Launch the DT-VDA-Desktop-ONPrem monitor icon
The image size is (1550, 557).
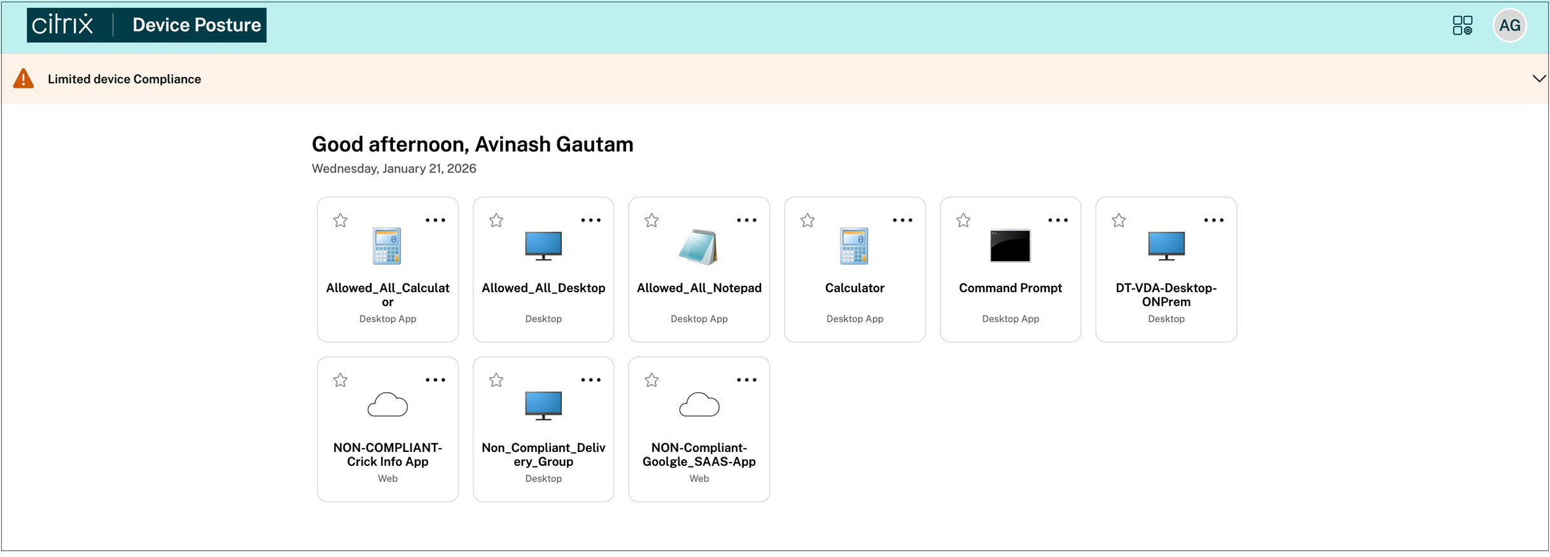click(x=1166, y=246)
